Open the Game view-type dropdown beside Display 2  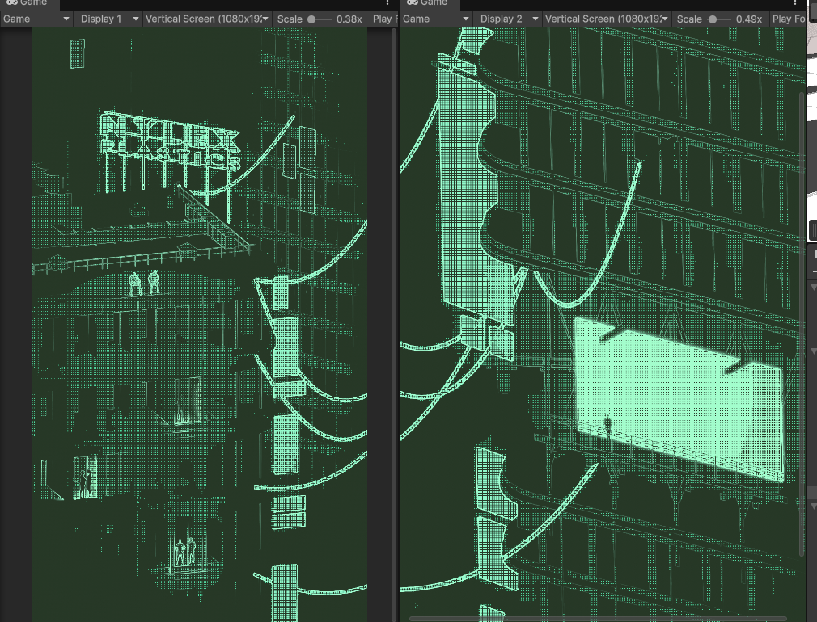436,19
